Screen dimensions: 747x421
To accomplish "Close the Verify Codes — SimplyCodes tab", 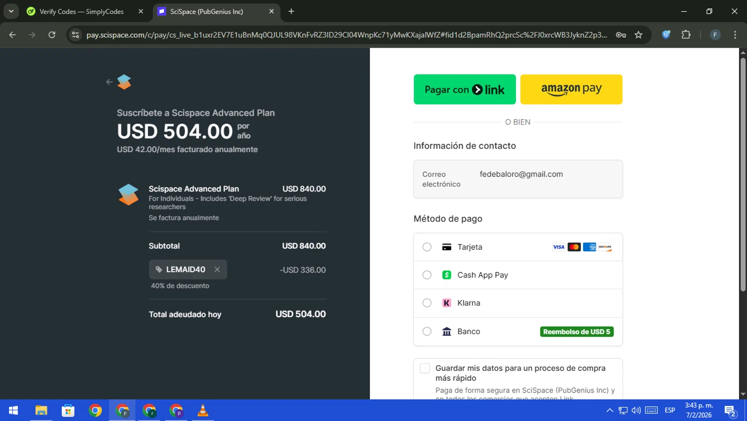I will click(x=141, y=11).
